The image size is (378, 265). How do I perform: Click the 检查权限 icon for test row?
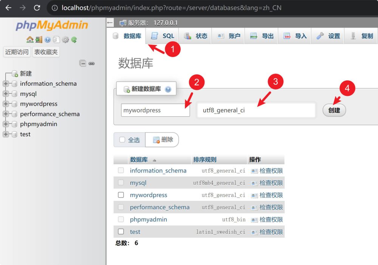pyautogui.click(x=254, y=232)
